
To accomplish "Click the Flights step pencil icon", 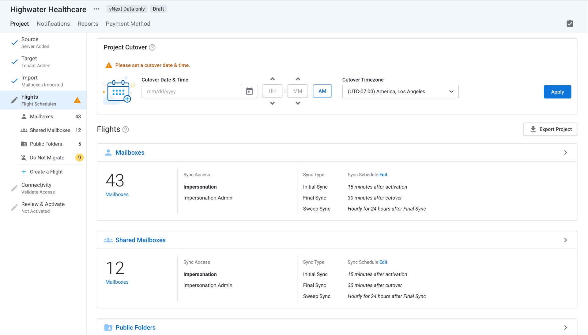I will click(x=14, y=100).
